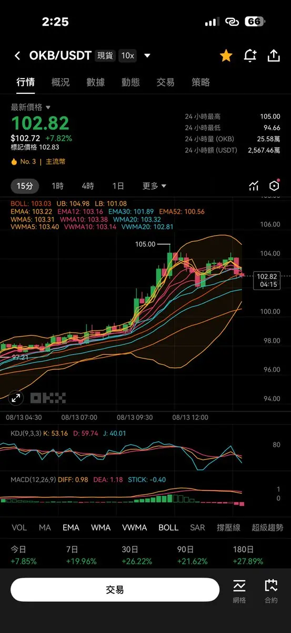Viewport: 291px width, 633px height.
Task: Tap the 30日 +26.22% performance
Action: [137, 555]
